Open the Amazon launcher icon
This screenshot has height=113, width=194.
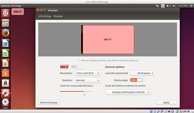(5, 83)
